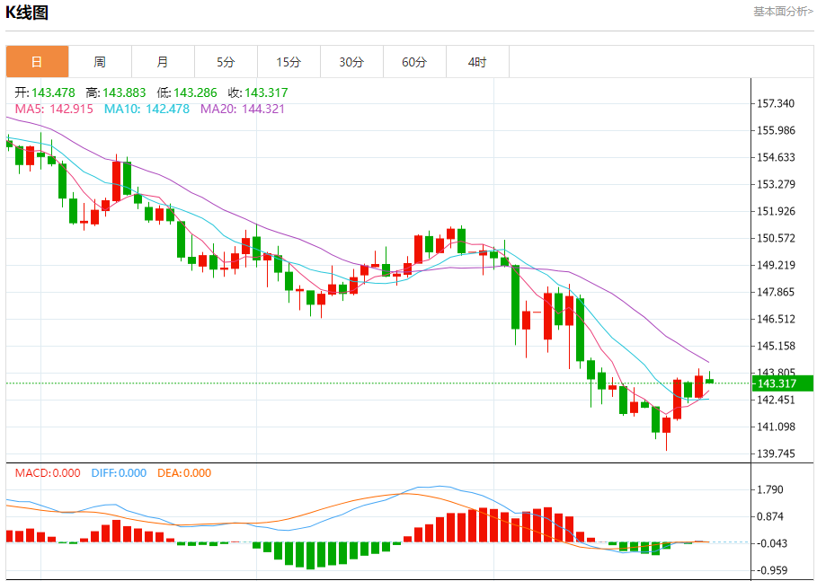This screenshot has height=581, width=817.
Task: Click the MA20 indicator label
Action: pyautogui.click(x=243, y=109)
